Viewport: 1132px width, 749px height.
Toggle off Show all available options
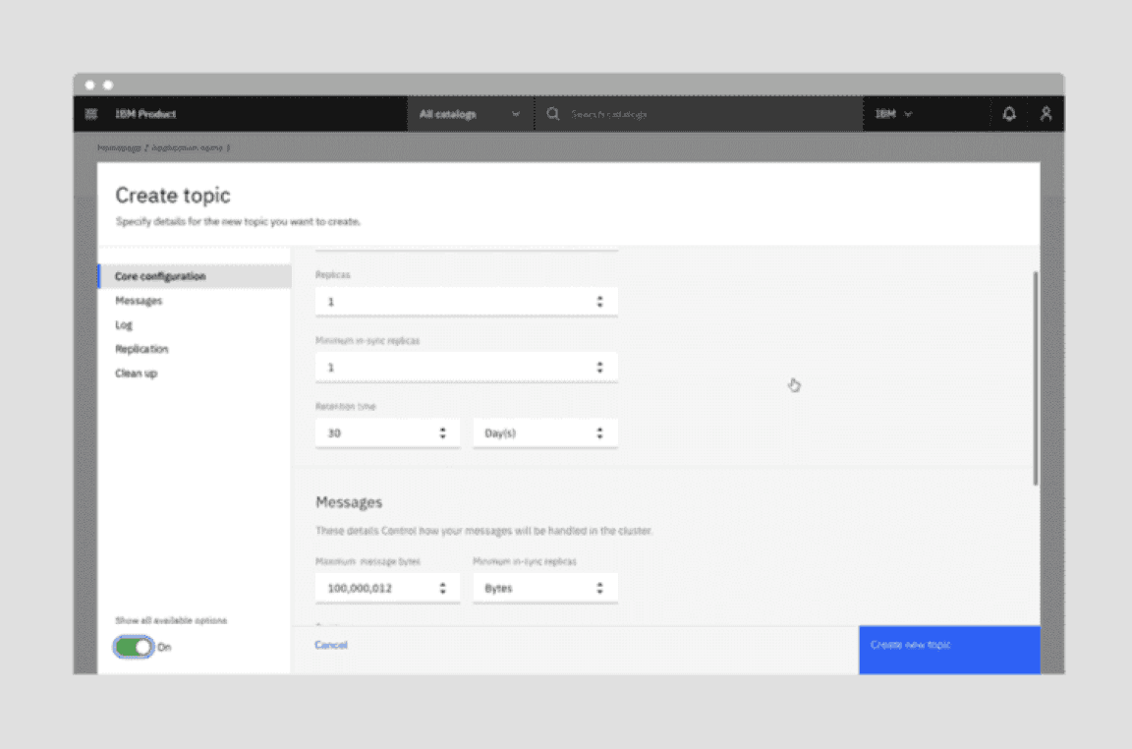(x=132, y=647)
